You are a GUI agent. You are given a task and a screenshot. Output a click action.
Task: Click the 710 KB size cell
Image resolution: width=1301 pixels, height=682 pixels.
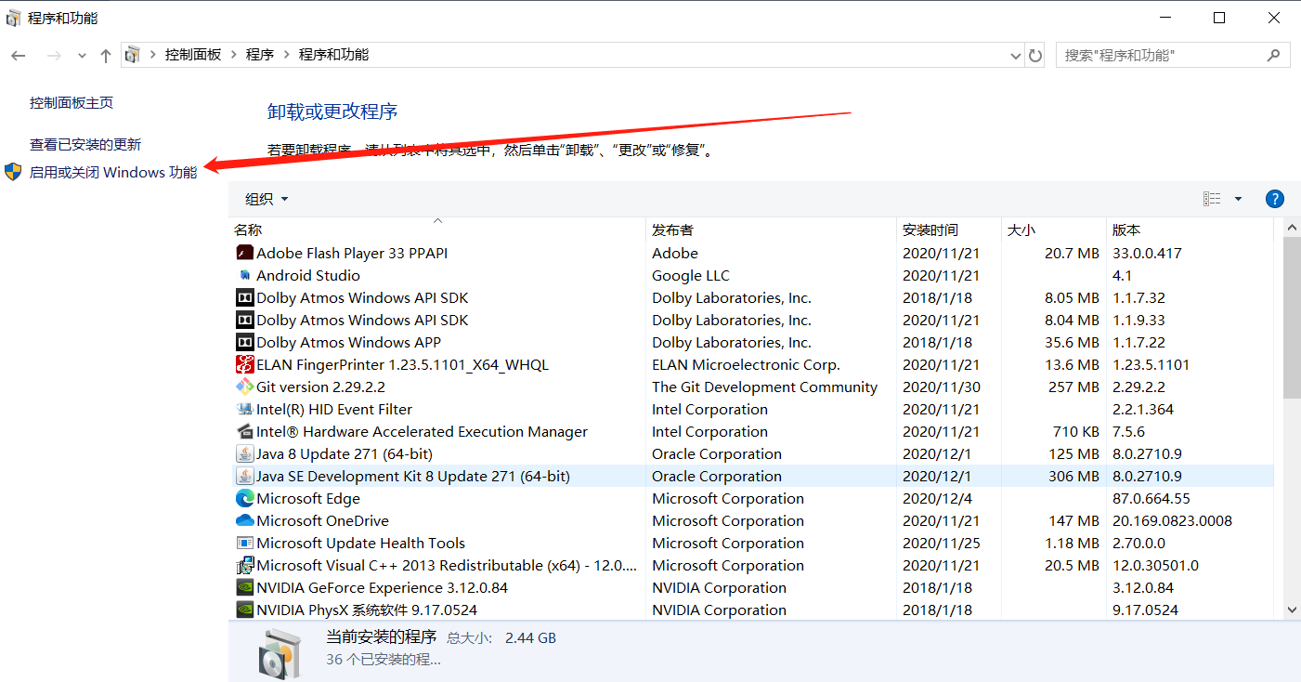click(1075, 431)
